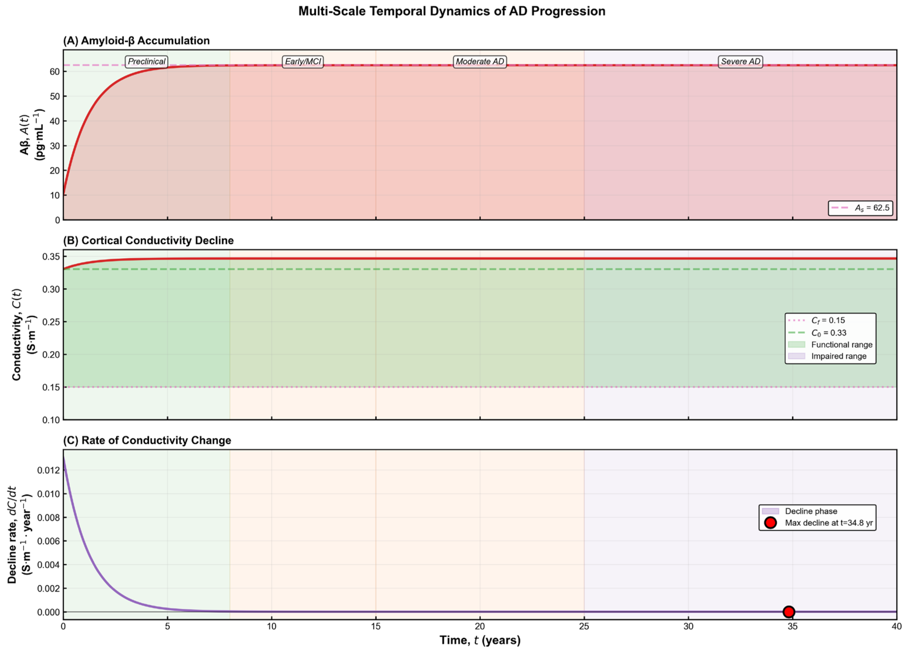
Task: Click the purple Impaired range legend swatch
Action: click(796, 356)
